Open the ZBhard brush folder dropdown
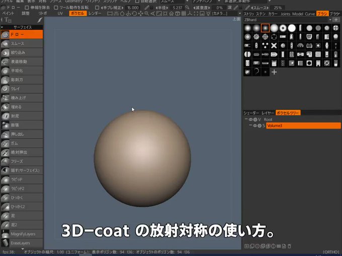Image resolution: width=342 pixels, height=256 pixels. (330, 20)
